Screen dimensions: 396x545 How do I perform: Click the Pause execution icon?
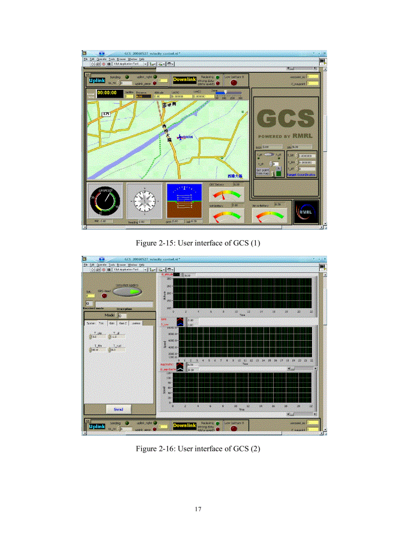108,64
